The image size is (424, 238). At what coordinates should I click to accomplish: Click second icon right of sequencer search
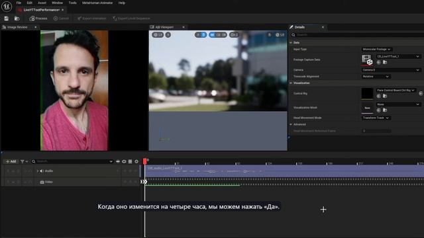[124, 161]
